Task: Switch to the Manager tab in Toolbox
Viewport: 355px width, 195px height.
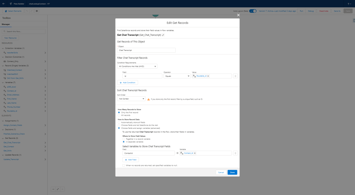Action: (6, 25)
